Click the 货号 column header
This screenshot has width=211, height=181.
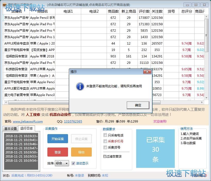(x=171, y=11)
